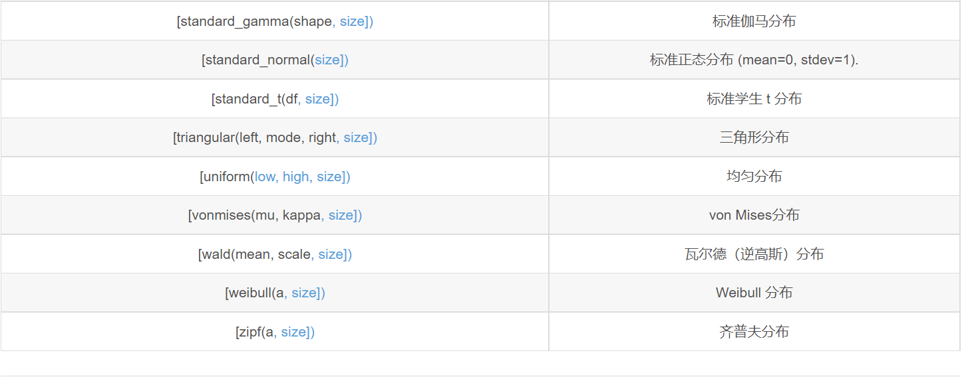Click the 标准学生 t 分布 description
The image size is (966, 377).
pos(754,99)
